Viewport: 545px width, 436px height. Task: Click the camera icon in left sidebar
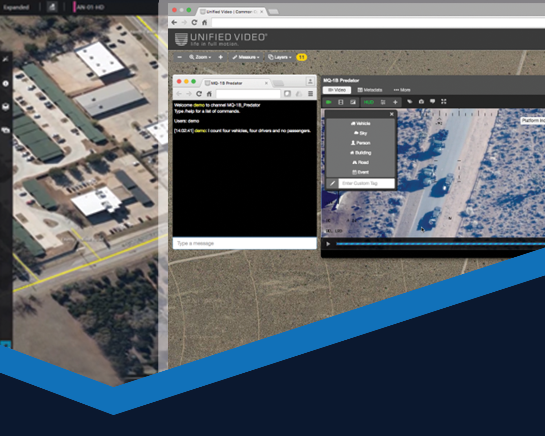pos(6,130)
